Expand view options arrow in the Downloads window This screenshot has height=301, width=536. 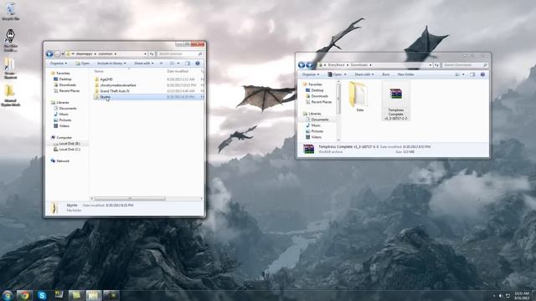pyautogui.click(x=463, y=74)
